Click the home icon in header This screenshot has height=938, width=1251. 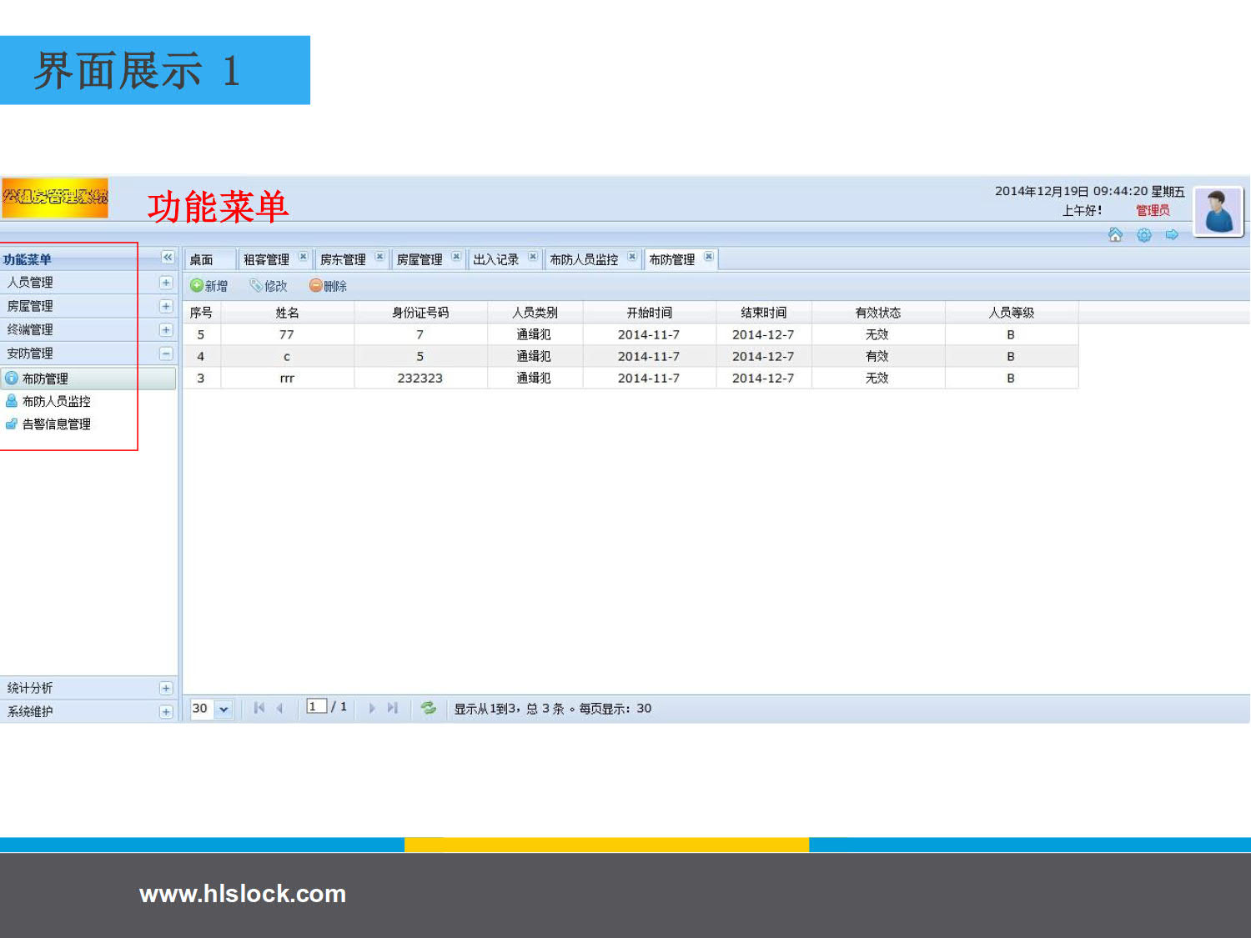click(x=1115, y=235)
